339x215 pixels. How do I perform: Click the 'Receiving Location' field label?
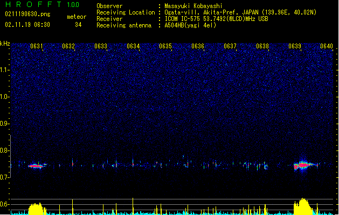[126, 12]
